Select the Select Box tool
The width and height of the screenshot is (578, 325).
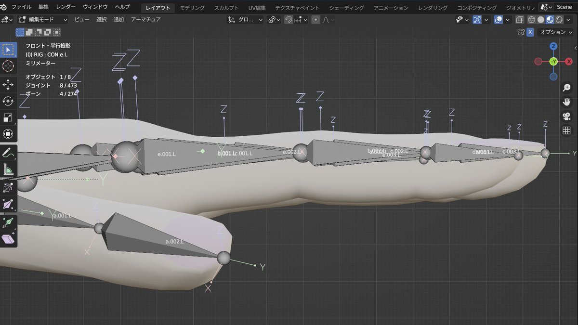pos(8,50)
